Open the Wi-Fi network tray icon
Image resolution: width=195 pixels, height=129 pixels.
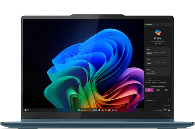tap(156, 110)
